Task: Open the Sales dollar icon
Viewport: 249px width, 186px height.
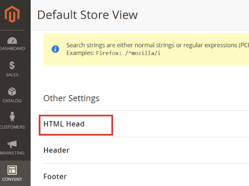Action: (12, 65)
